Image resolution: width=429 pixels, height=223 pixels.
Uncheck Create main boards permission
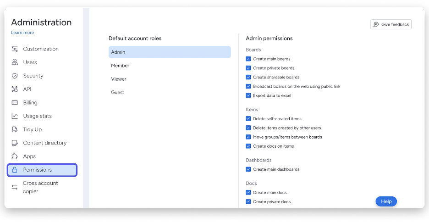point(248,59)
